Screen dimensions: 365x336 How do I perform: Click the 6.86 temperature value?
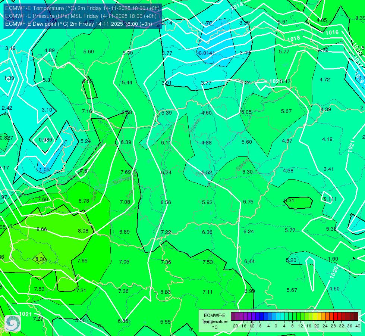pos(123,321)
